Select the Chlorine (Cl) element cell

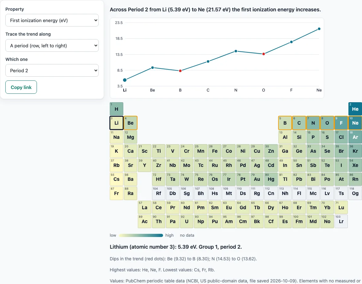coord(341,137)
